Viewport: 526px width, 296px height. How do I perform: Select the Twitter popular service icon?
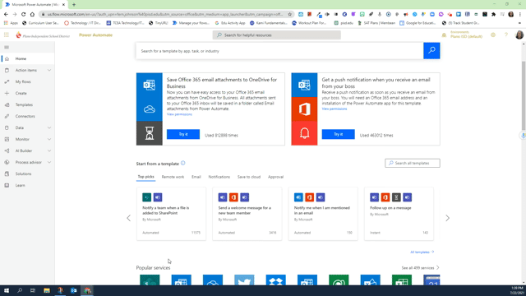pyautogui.click(x=244, y=280)
